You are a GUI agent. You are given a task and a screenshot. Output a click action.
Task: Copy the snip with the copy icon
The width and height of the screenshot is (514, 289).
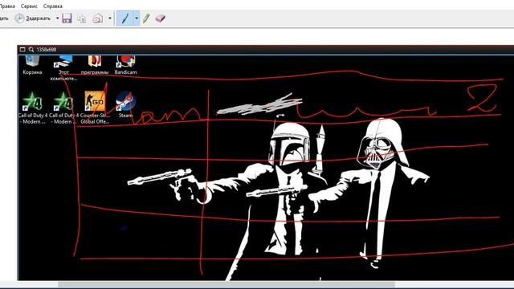click(x=82, y=18)
